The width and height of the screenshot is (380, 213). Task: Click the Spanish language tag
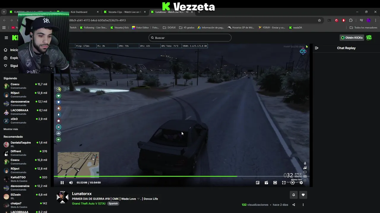[113, 204]
